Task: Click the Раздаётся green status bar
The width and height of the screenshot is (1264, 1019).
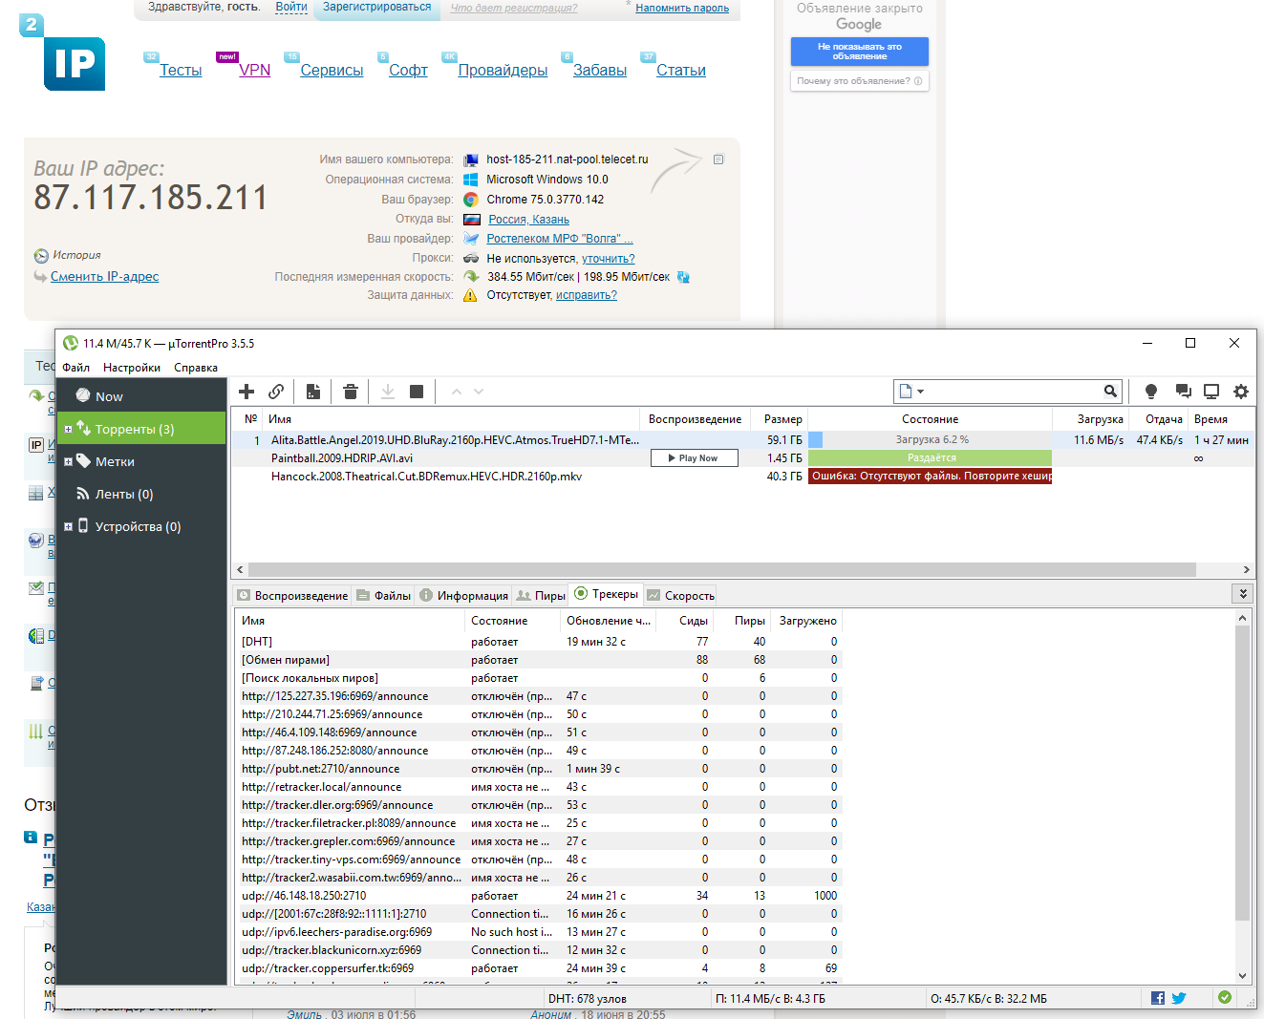Action: click(930, 458)
